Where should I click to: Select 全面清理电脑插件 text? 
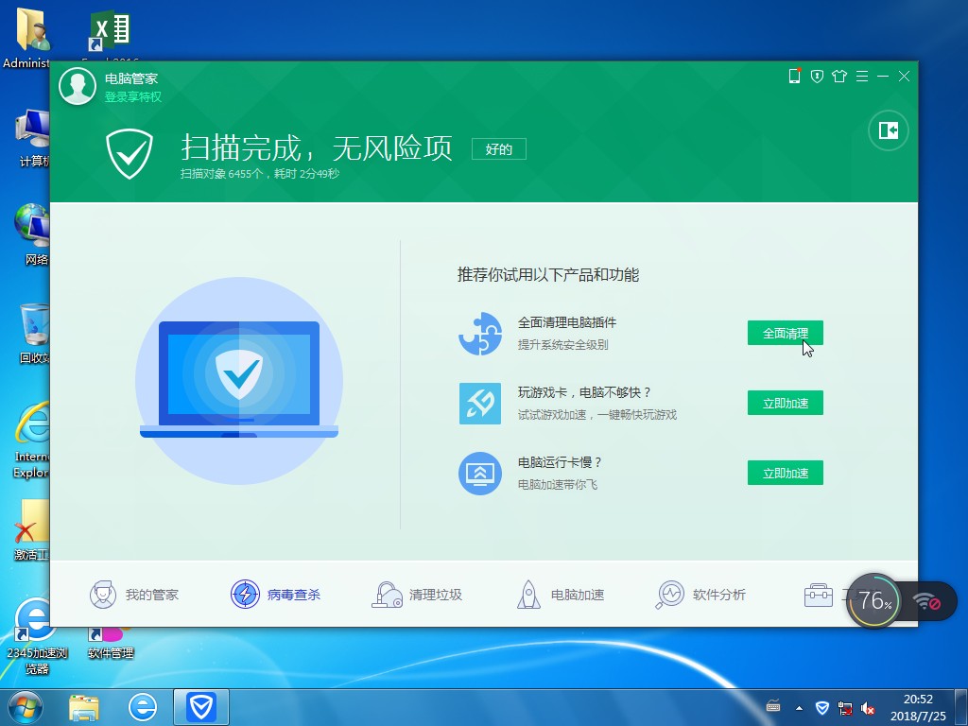coord(567,322)
